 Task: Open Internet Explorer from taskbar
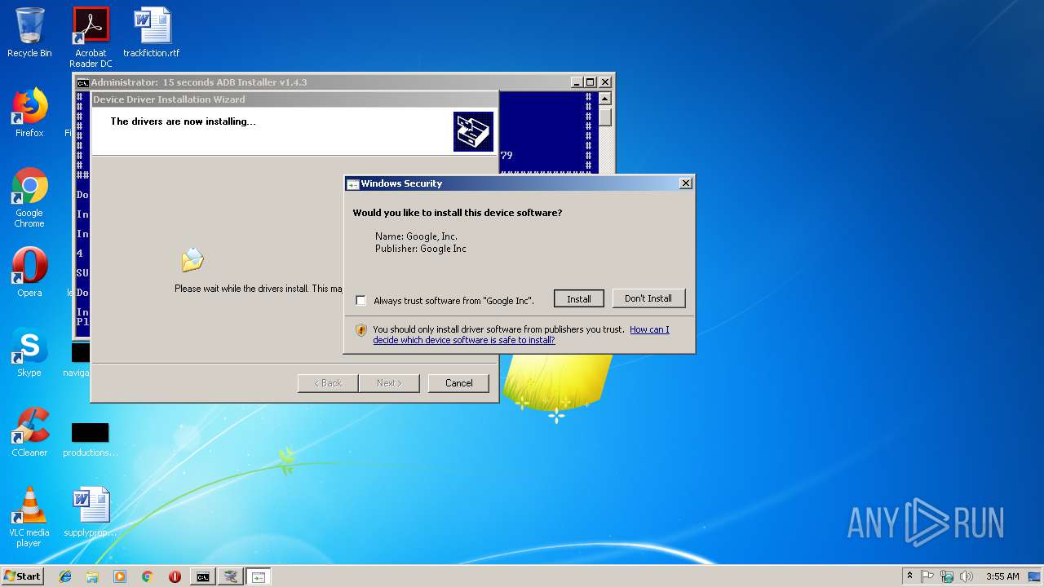pyautogui.click(x=65, y=576)
